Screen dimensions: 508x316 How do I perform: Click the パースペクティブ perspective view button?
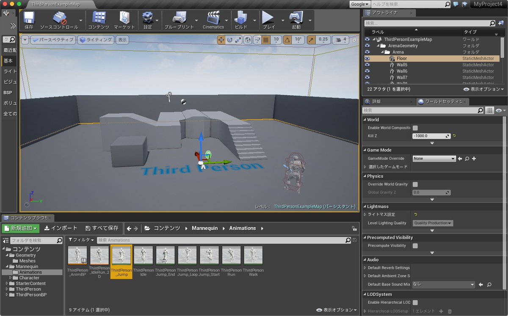click(52, 40)
